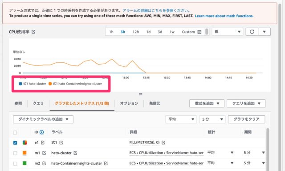Screen dimensions: 285x171
Task: Edit the hato-ContainerInsights-cluster label
Action: coord(106,163)
